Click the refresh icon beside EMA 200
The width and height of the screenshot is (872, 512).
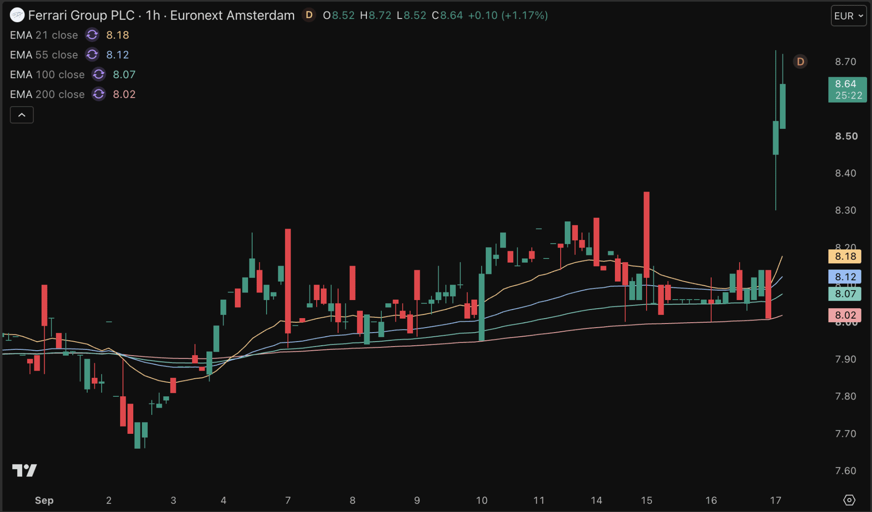pos(98,94)
